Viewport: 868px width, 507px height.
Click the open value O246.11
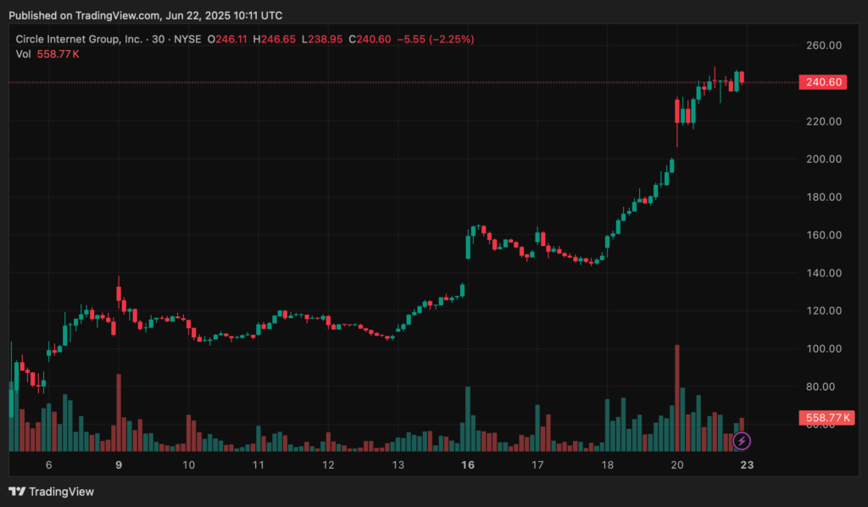tap(227, 39)
